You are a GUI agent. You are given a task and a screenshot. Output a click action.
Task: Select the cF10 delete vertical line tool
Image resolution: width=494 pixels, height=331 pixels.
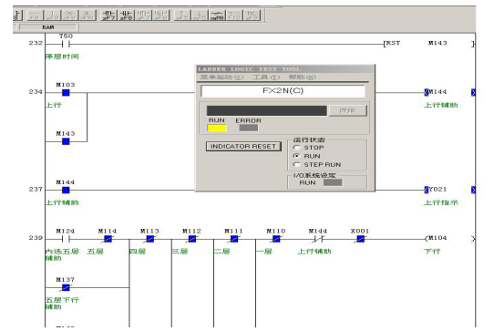click(x=87, y=15)
